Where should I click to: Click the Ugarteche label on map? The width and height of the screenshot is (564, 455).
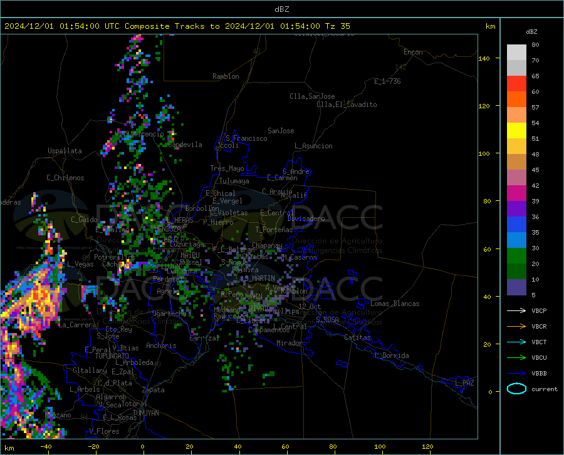169,314
